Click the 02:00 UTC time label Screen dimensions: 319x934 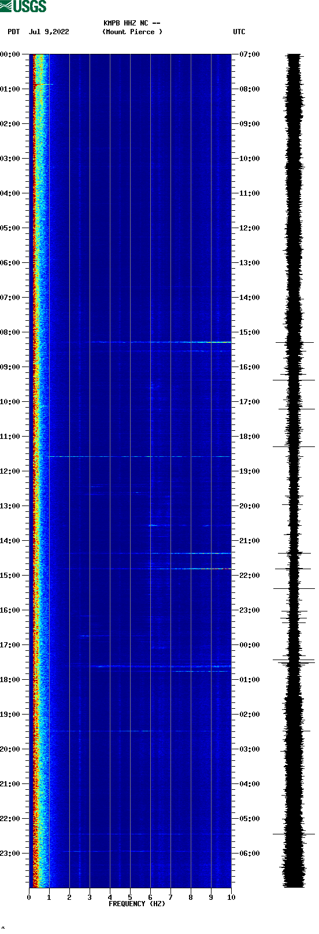click(250, 715)
